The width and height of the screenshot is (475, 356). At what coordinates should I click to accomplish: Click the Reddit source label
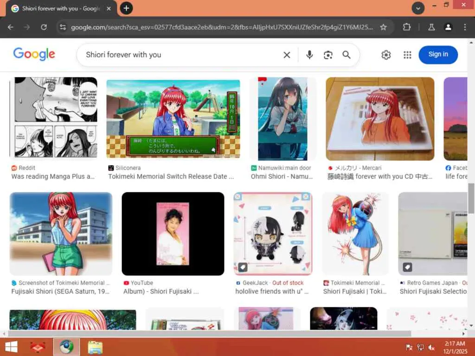pos(26,168)
